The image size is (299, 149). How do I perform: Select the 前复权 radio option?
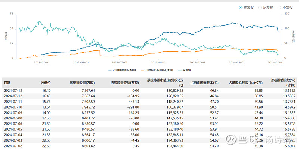247,7
